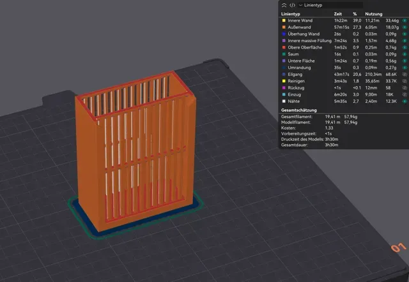409x282 pixels.
Task: Click the Gesamtschätzung heading
Action: coord(298,110)
